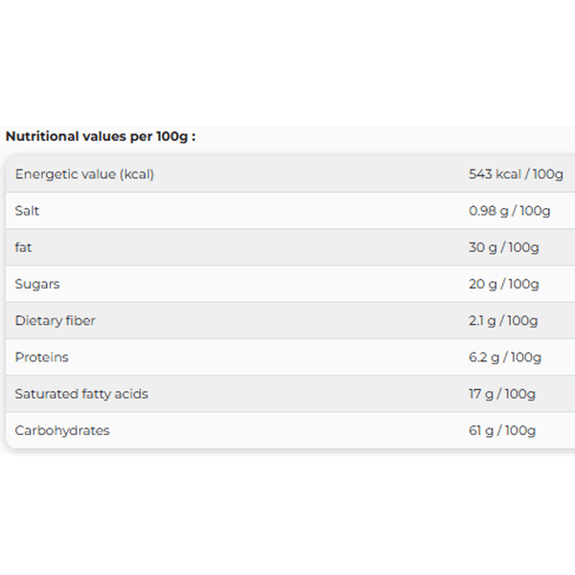575x575 pixels.
Task: Select the '17 g / 100g' saturated fat value
Action: [502, 394]
